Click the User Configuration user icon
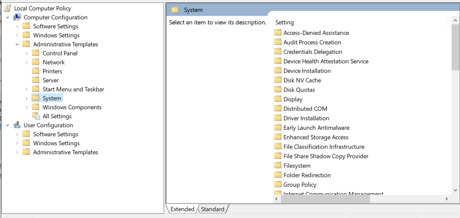The height and width of the screenshot is (218, 460). (x=17, y=125)
